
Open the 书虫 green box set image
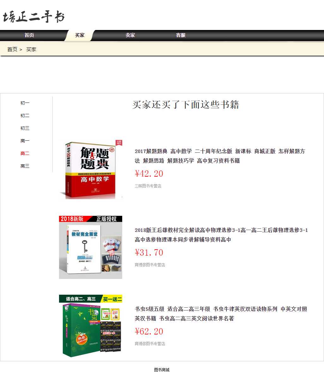(91, 326)
